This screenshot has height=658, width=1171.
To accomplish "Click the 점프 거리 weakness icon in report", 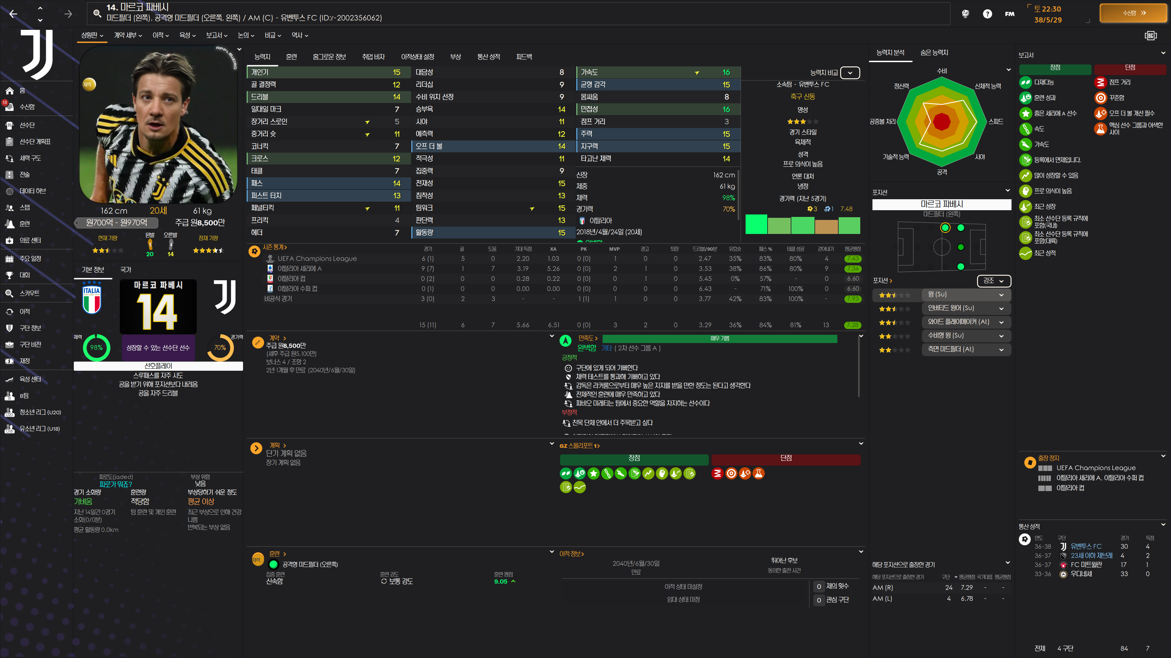I will point(1101,82).
